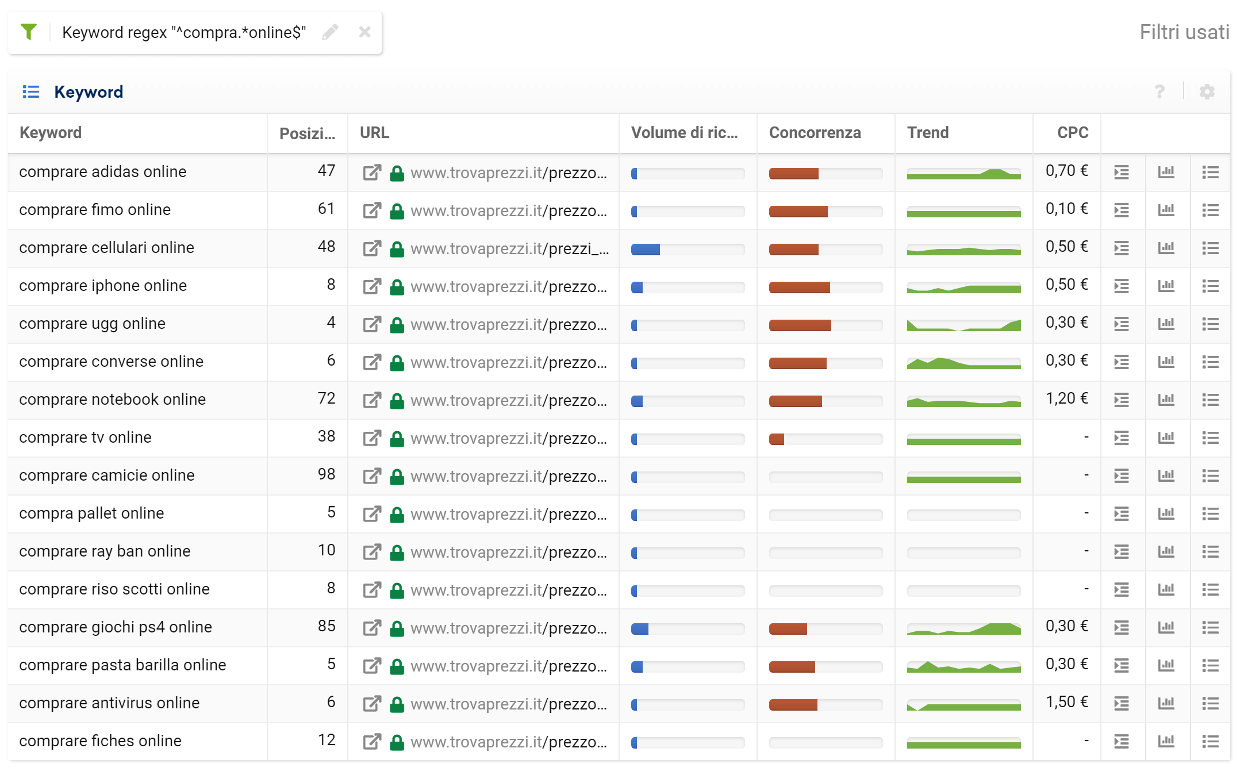Click keyword comprare adidas online

point(103,172)
